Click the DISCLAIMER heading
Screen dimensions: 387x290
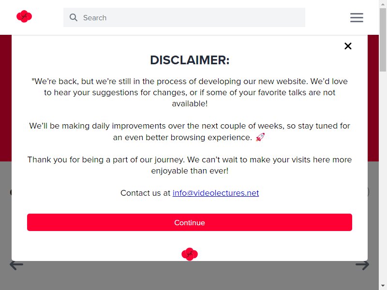190,60
